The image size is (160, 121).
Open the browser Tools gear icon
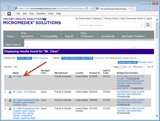[x=156, y=8]
